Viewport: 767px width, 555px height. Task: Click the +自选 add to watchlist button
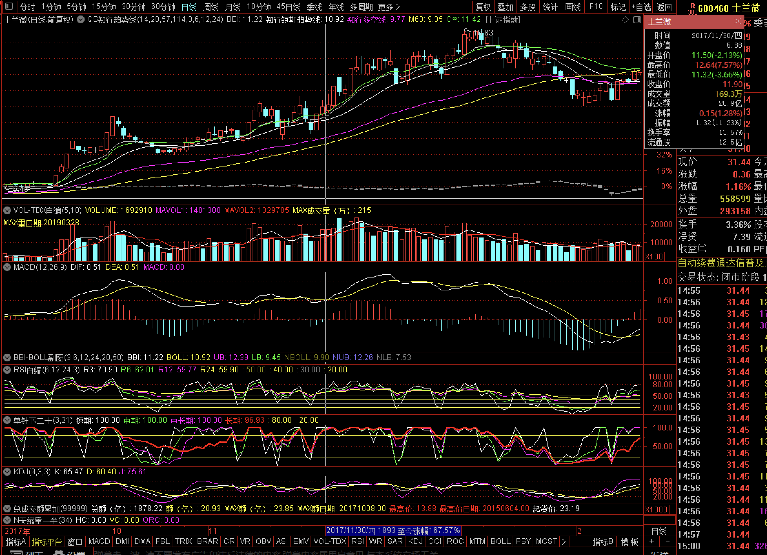[641, 7]
